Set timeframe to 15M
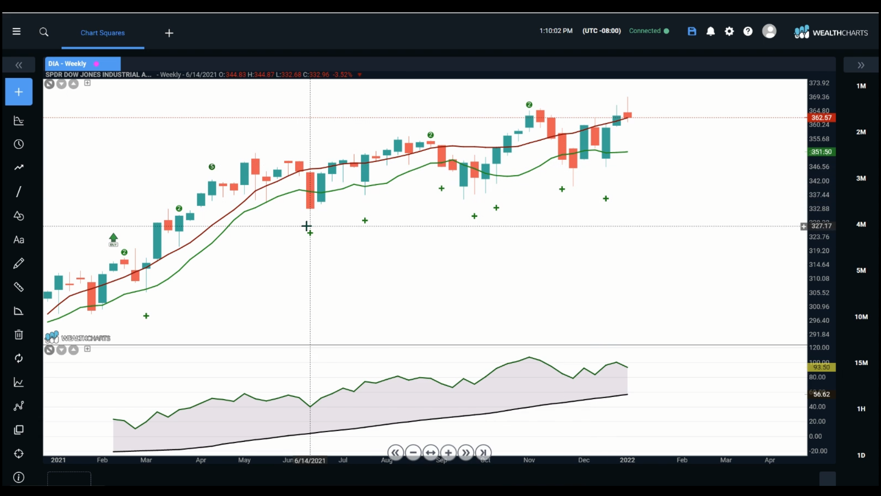The image size is (881, 496). [x=861, y=363]
